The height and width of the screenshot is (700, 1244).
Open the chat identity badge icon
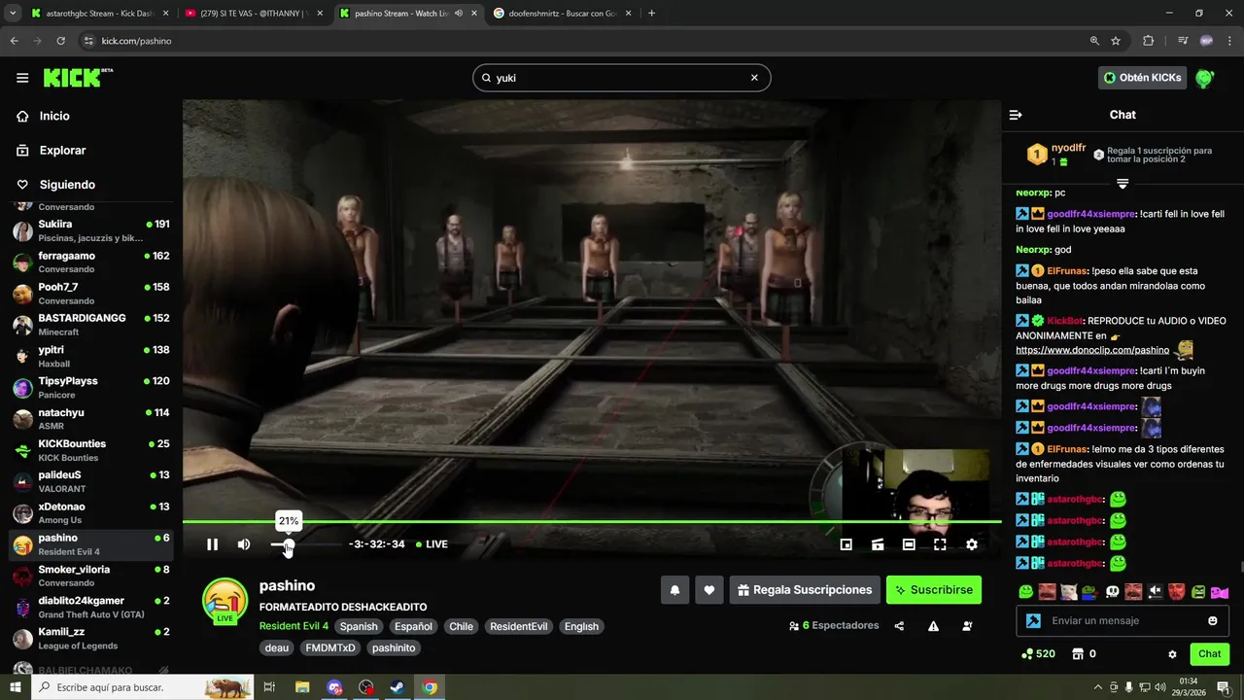[x=1033, y=620]
